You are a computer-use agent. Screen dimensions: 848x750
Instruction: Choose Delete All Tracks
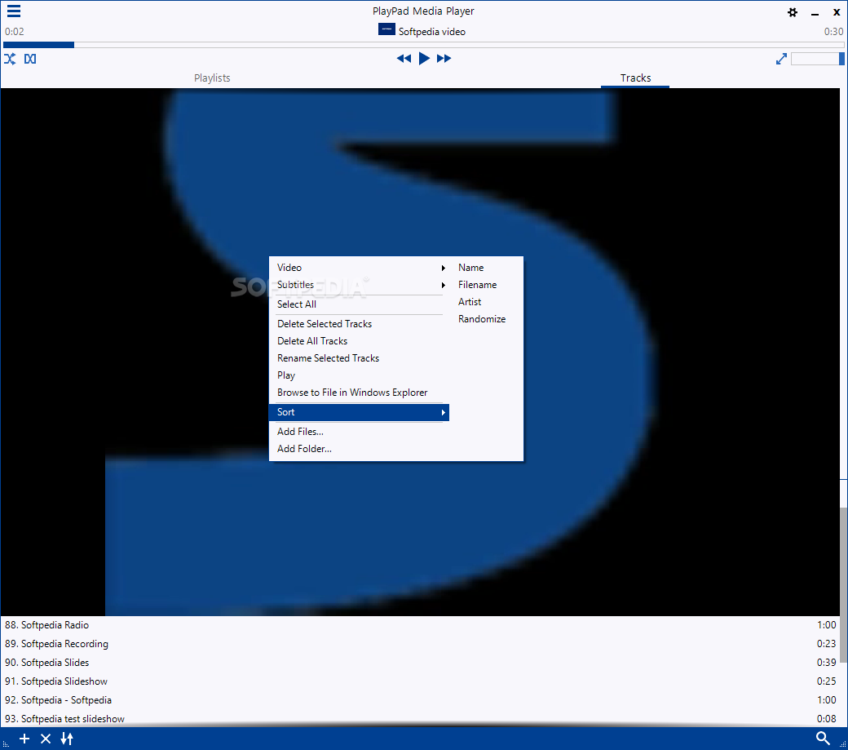359,341
